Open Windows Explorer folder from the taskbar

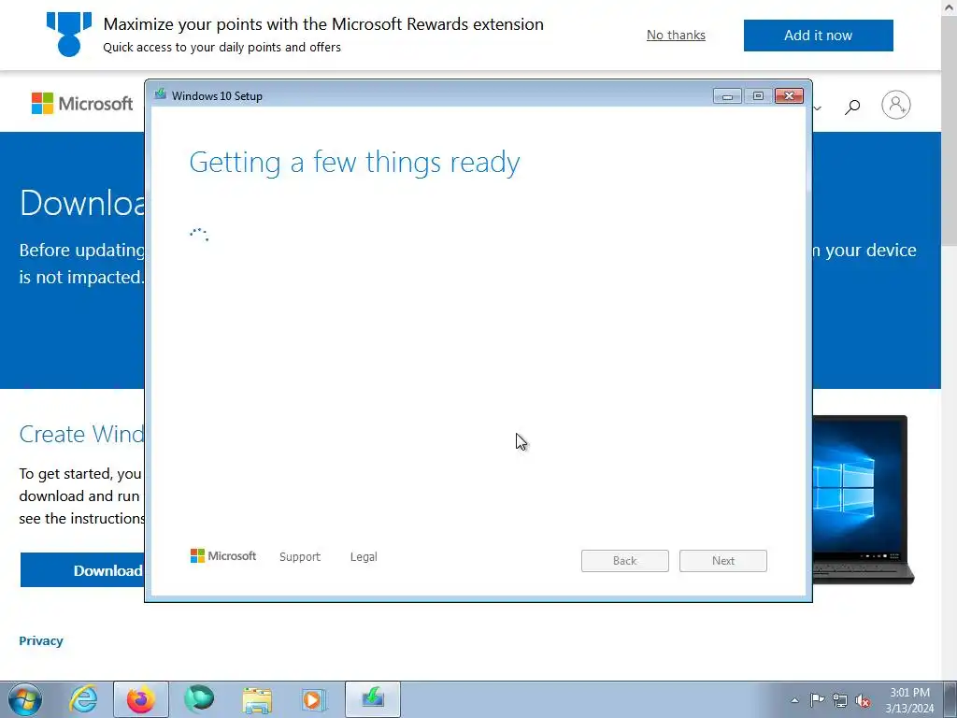[257, 699]
